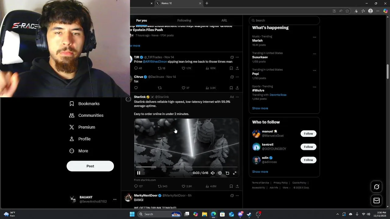Open more options on Citrus post
This screenshot has width=390, height=219.
click(x=237, y=77)
